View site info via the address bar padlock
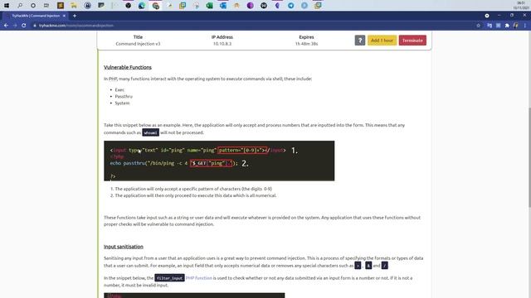This screenshot has width=531, height=298. (x=35, y=26)
